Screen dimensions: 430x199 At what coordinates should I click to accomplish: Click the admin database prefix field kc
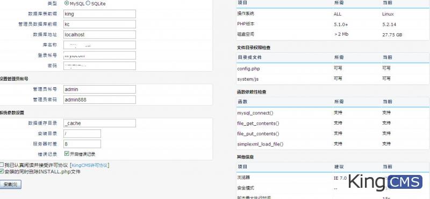click(99, 24)
